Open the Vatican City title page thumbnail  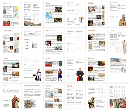coord(11,14)
